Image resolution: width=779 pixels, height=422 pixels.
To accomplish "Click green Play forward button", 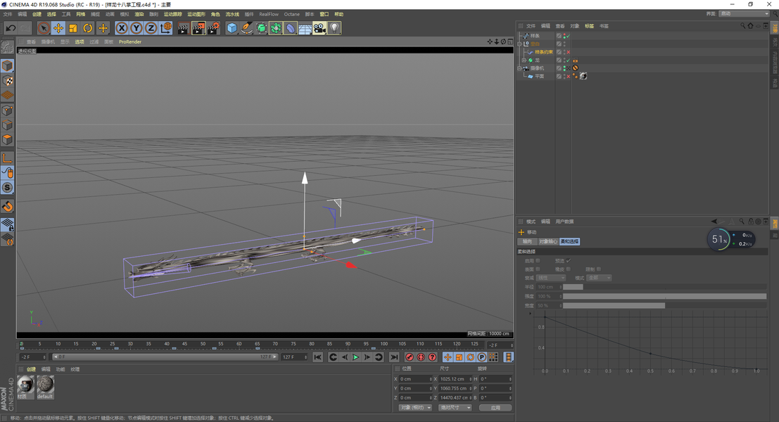I will (x=355, y=357).
